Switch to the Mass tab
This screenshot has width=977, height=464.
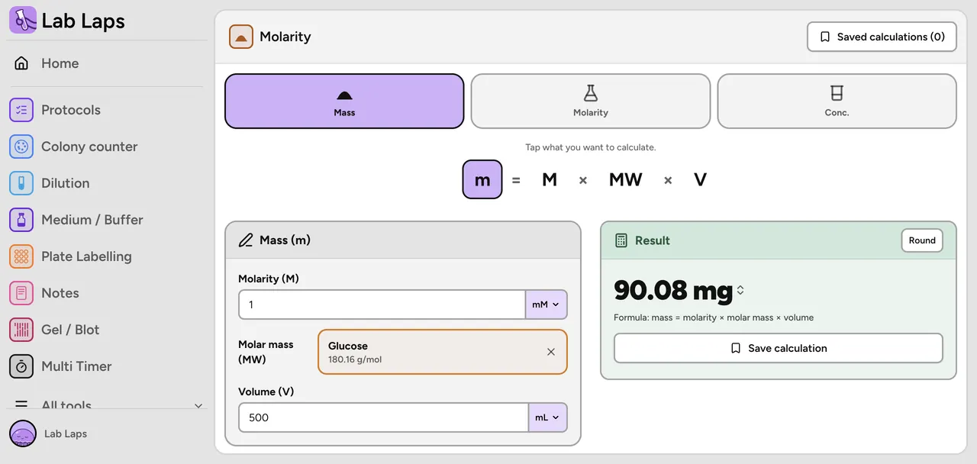(344, 101)
